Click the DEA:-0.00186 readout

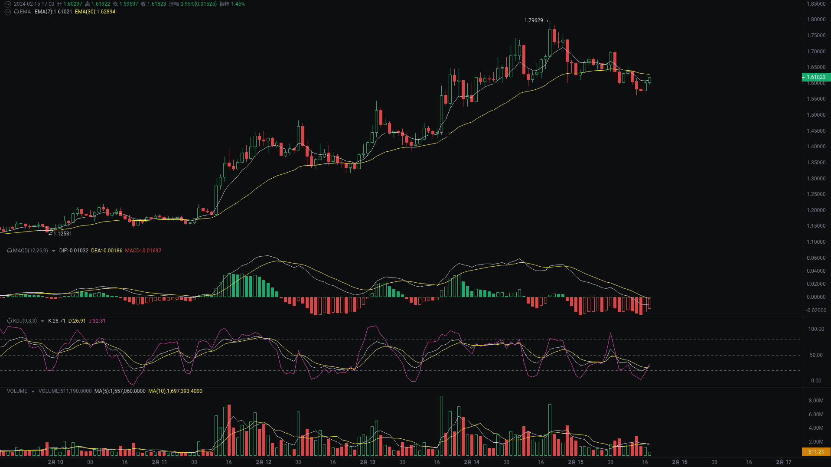point(107,251)
